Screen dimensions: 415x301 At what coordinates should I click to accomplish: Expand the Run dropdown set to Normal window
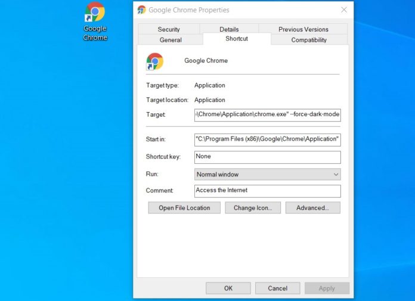[267, 175]
